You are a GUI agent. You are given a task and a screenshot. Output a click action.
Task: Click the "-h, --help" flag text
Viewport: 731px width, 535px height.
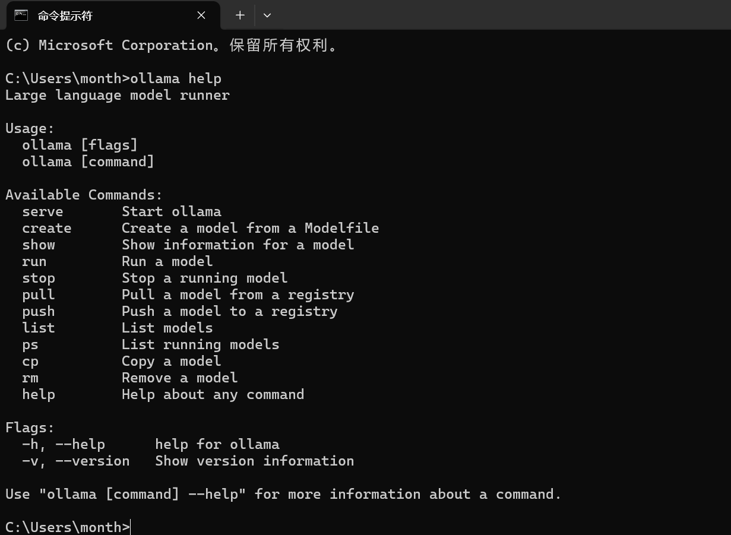coord(64,444)
